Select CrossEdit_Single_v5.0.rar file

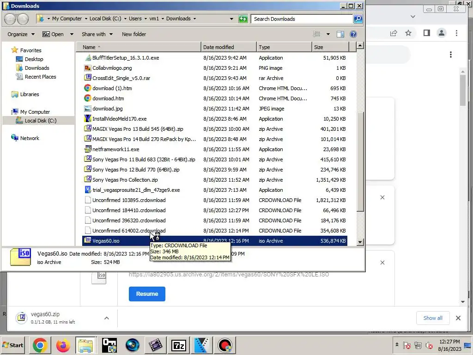pyautogui.click(x=121, y=78)
